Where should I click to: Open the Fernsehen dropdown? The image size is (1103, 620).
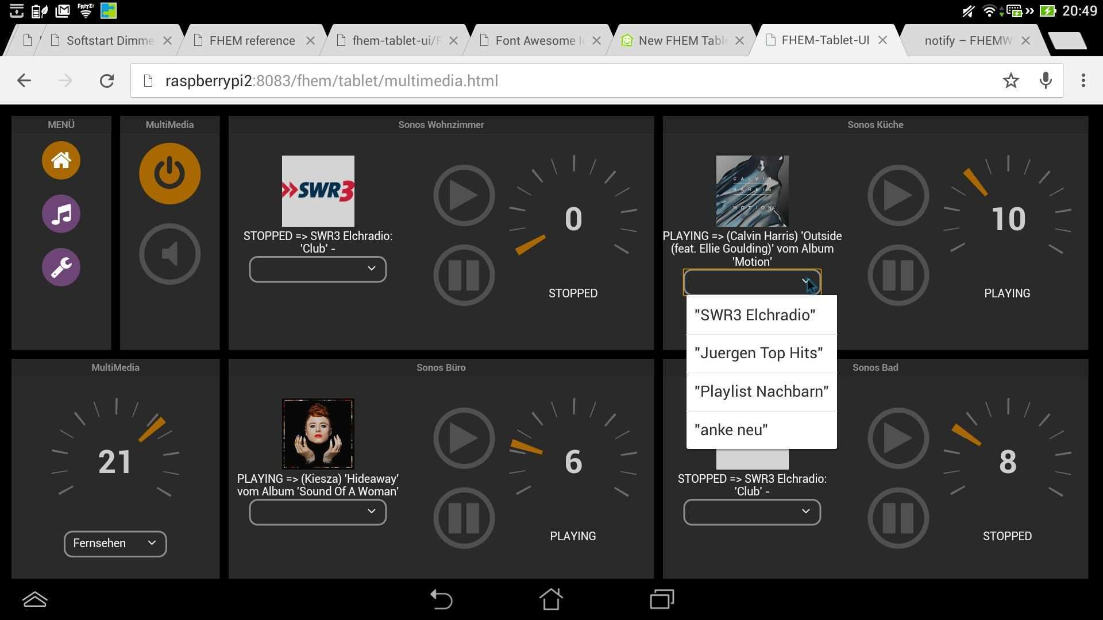click(115, 544)
